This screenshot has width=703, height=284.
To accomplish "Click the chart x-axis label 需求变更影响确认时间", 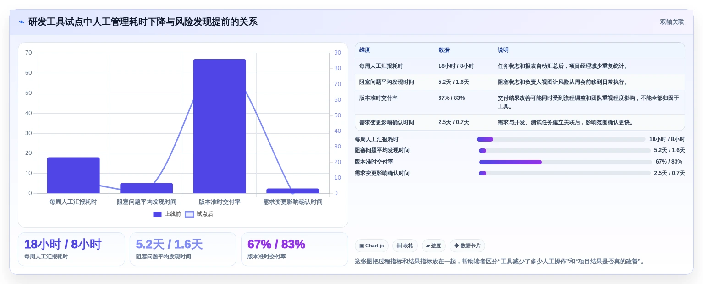I will [293, 202].
